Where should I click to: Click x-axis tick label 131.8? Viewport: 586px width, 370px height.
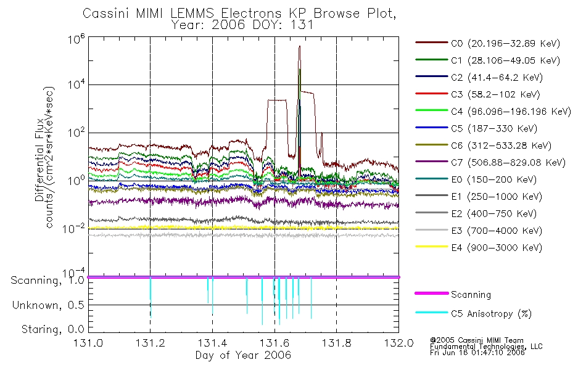(x=336, y=343)
